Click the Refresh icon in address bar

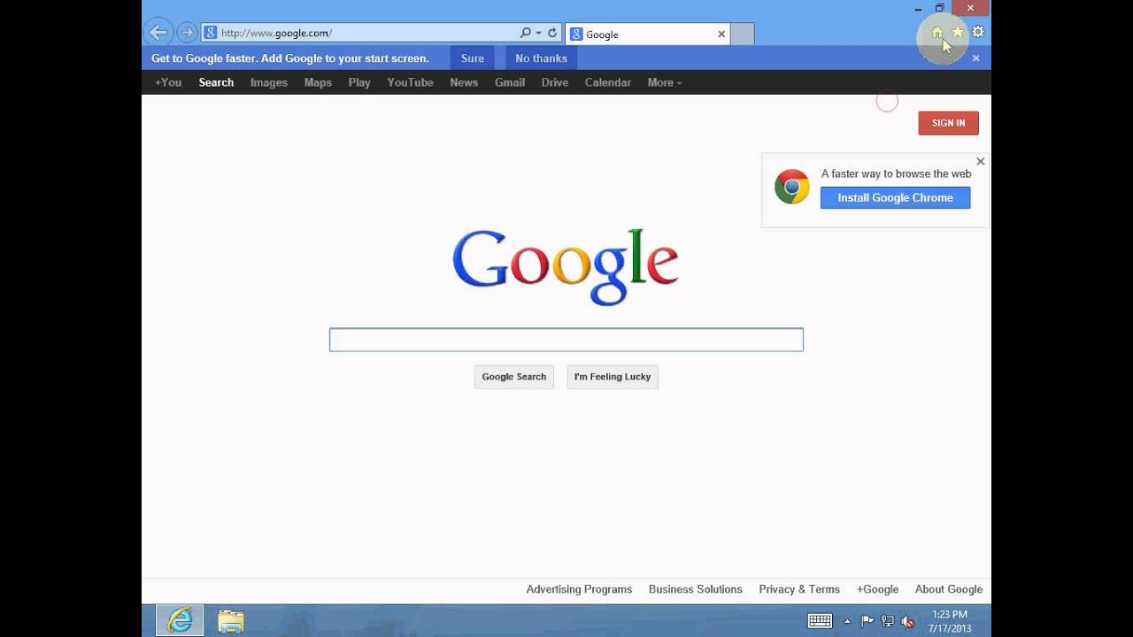tap(552, 33)
